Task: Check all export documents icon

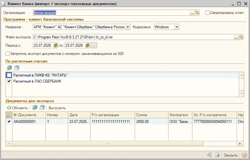Action: click(35, 108)
